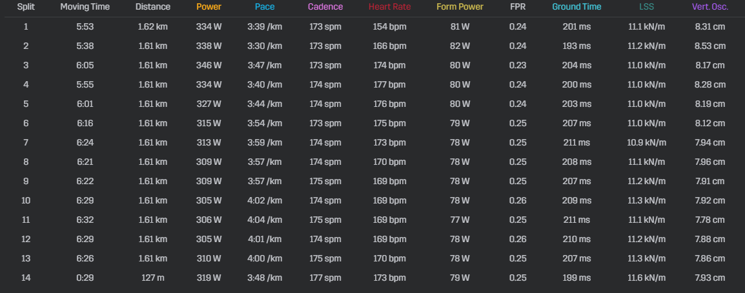Image resolution: width=745 pixels, height=293 pixels.
Task: Sort by the Moving Time column header
Action: tap(85, 7)
